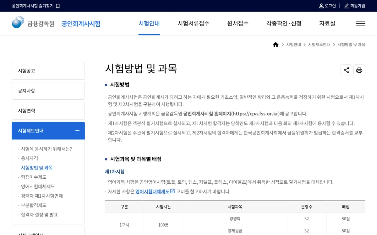Click the 100분 table cell

tap(163, 225)
